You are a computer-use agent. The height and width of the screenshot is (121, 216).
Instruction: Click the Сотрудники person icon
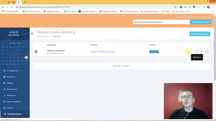tap(4, 71)
